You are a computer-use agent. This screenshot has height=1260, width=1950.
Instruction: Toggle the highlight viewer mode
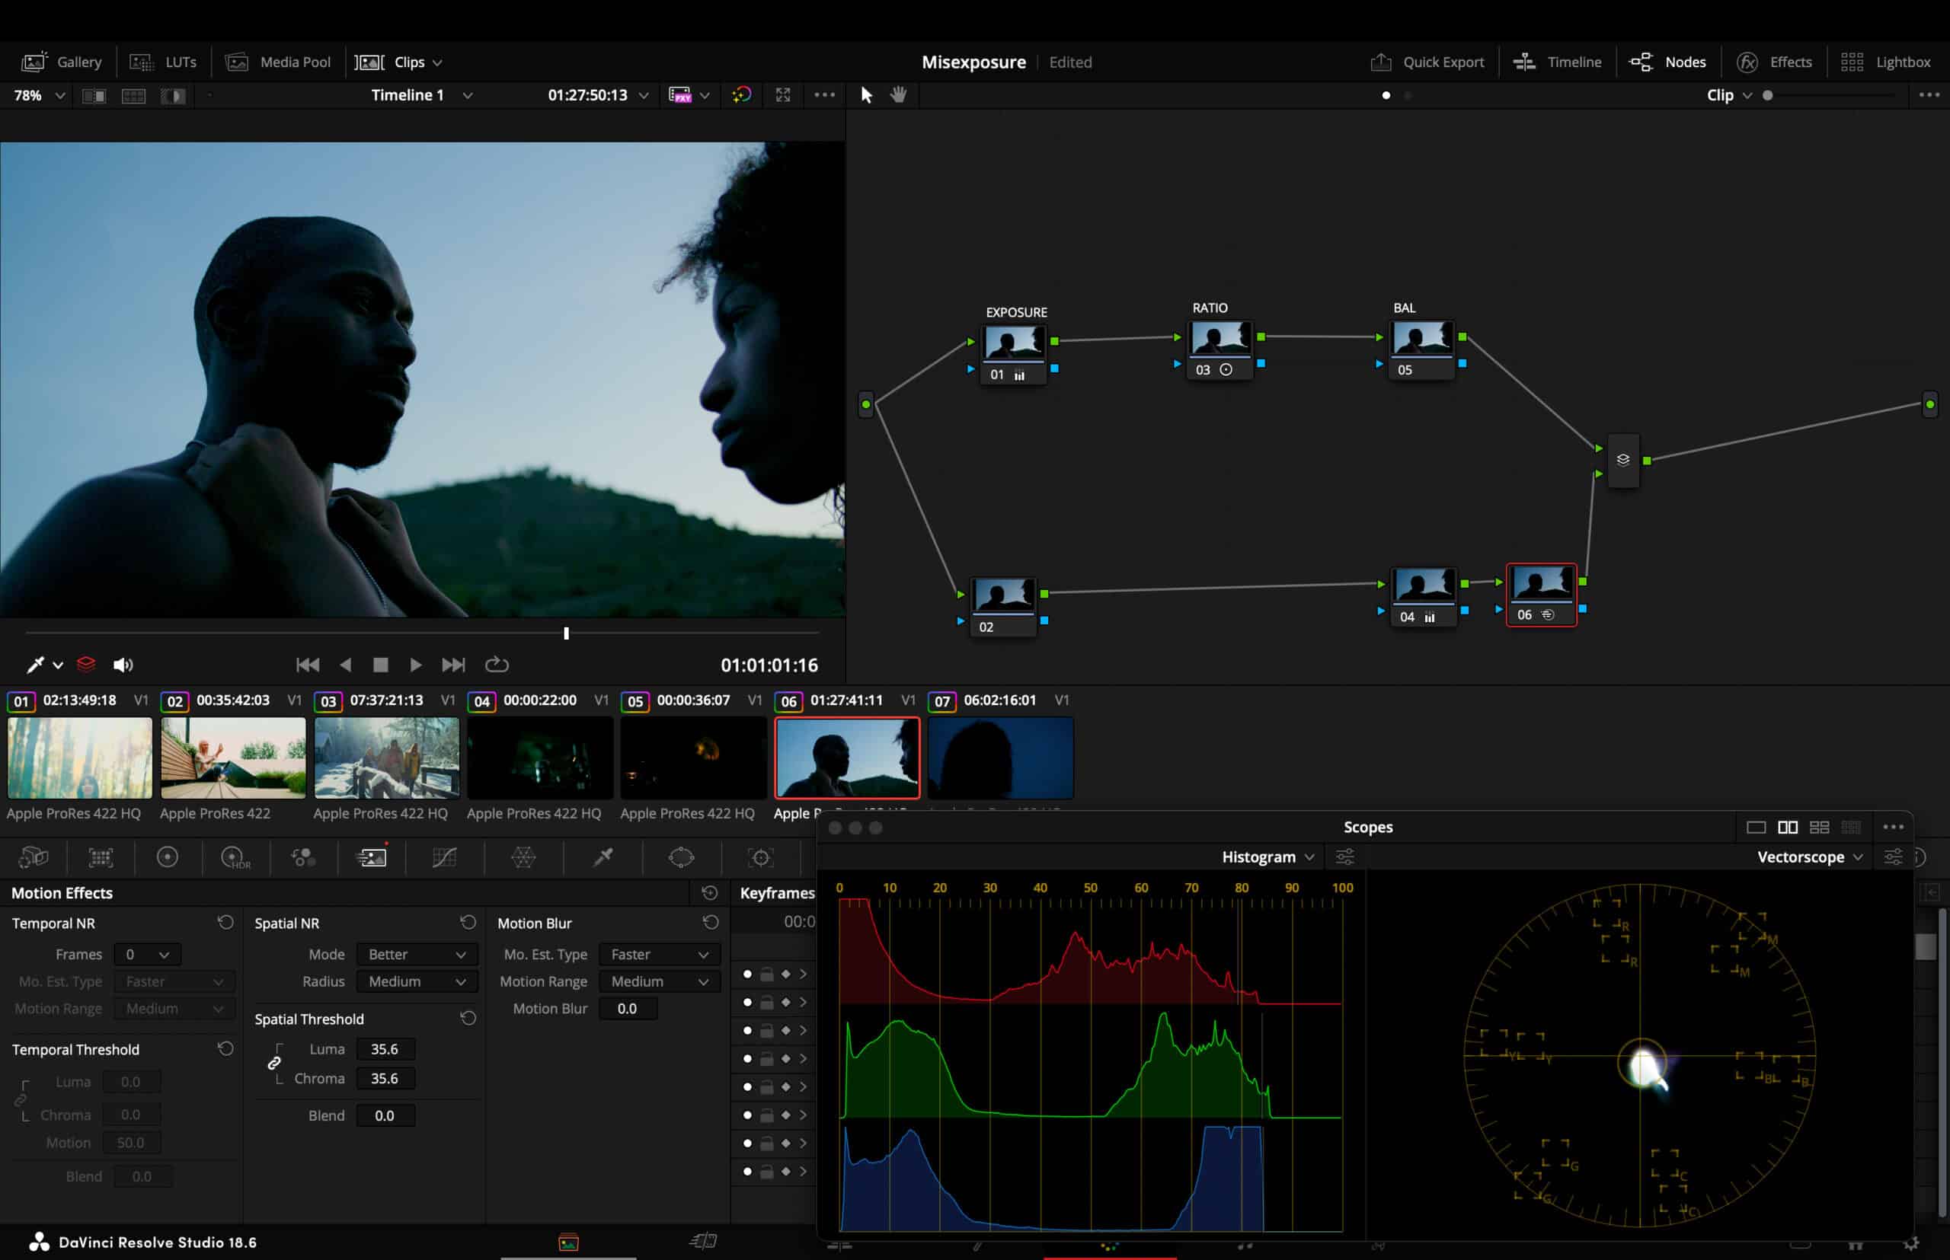pos(173,96)
